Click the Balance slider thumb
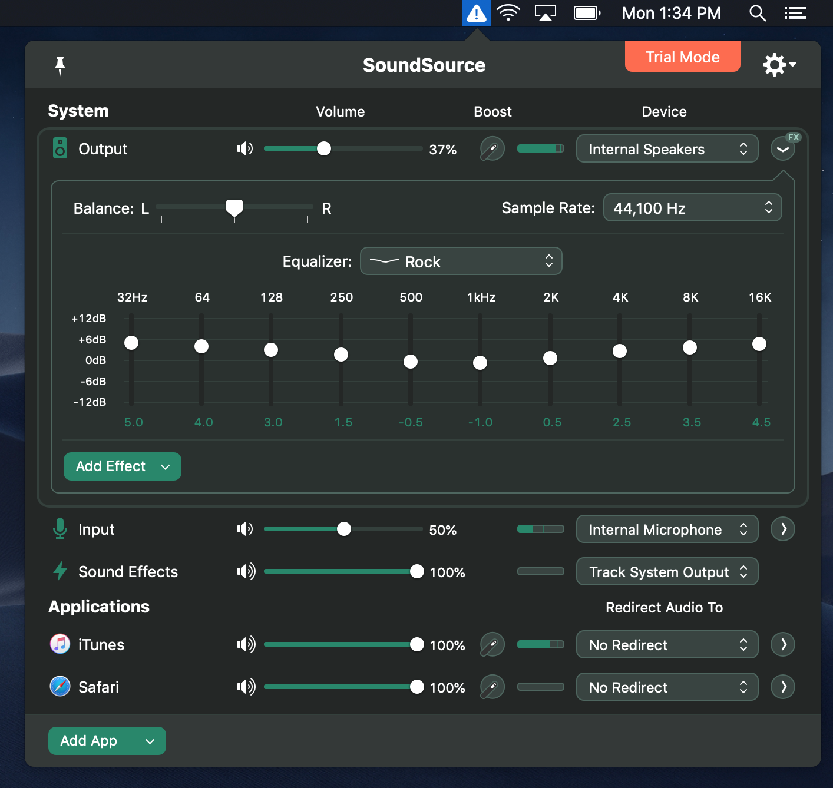The height and width of the screenshot is (788, 833). point(234,208)
